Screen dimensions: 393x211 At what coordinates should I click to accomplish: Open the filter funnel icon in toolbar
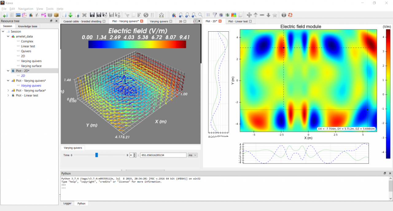click(x=215, y=15)
